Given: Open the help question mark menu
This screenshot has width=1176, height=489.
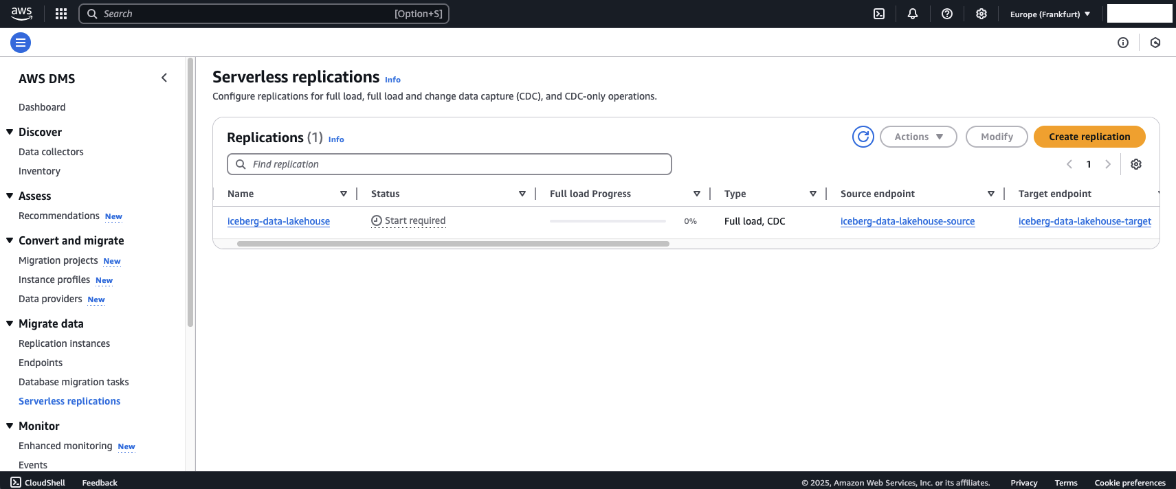Looking at the screenshot, I should 947,14.
